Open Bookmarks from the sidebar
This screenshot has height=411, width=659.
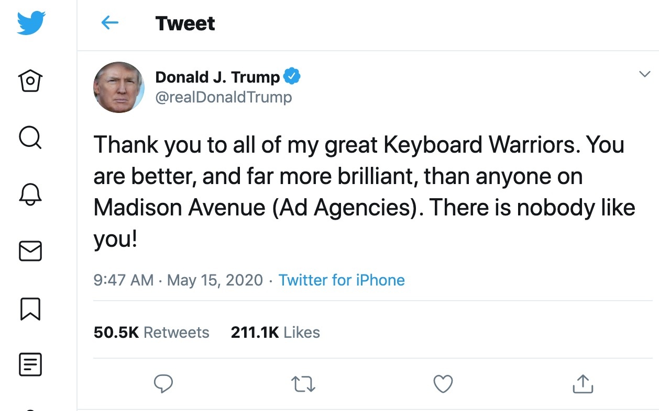(30, 309)
